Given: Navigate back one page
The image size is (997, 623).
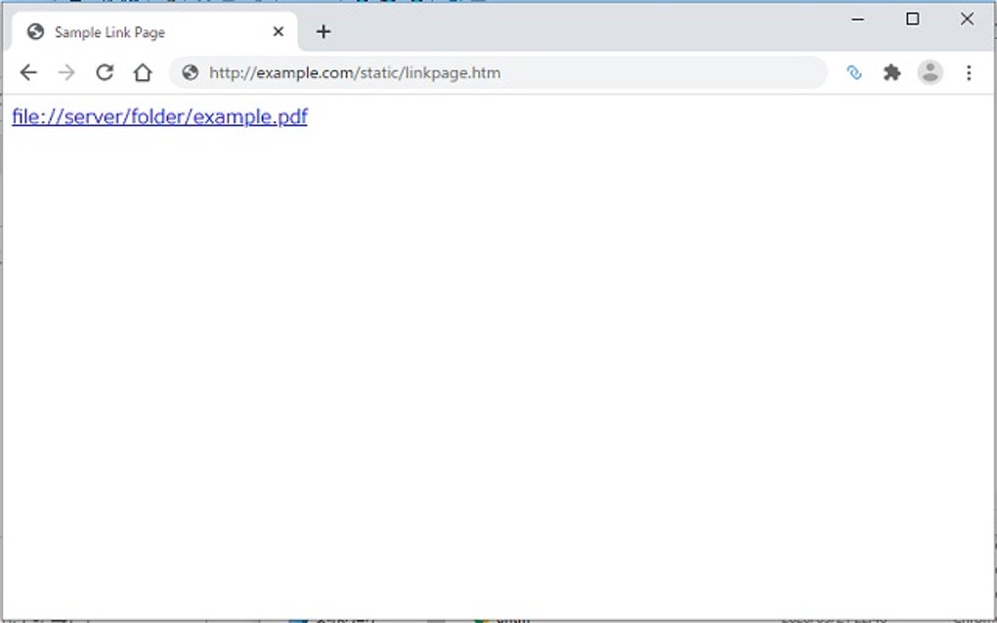Looking at the screenshot, I should tap(28, 72).
